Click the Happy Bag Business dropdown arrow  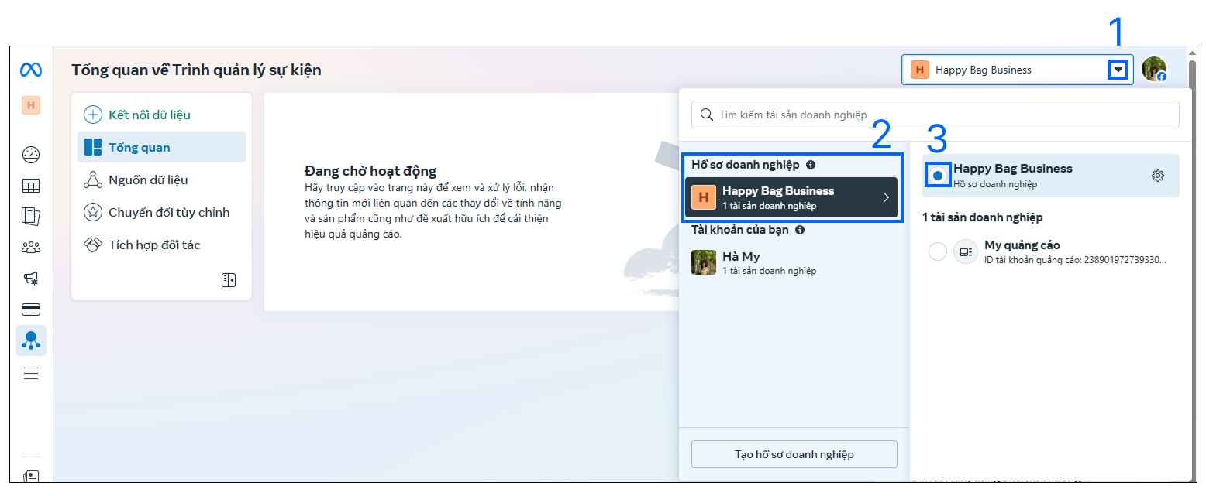1118,70
